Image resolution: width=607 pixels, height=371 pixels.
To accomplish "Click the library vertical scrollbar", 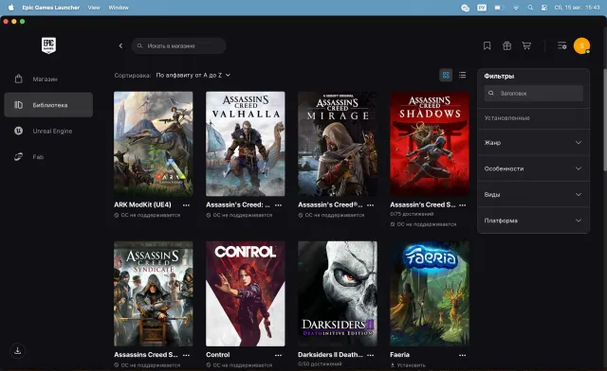I will point(605,120).
